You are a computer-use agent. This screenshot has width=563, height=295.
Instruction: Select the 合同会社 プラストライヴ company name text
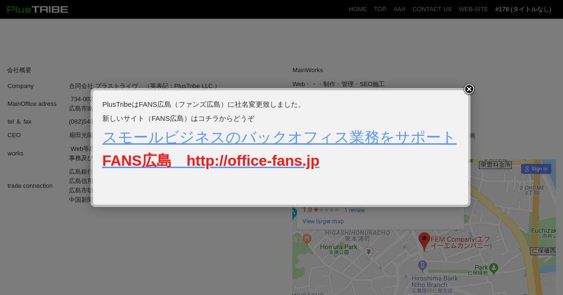104,86
